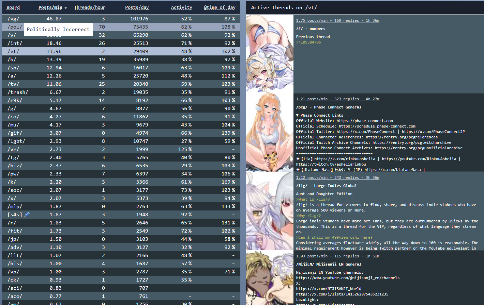
Task: Open the /g/ board stats
Action: tap(121, 108)
